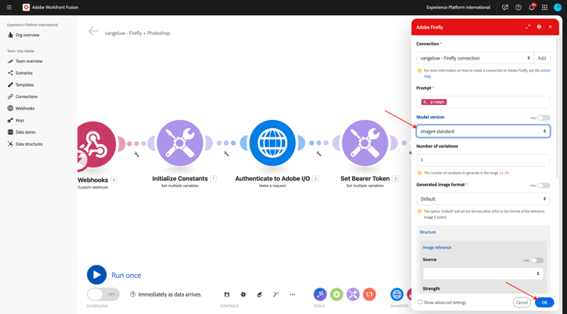
Task: Click Add next to Connection
Action: click(542, 58)
